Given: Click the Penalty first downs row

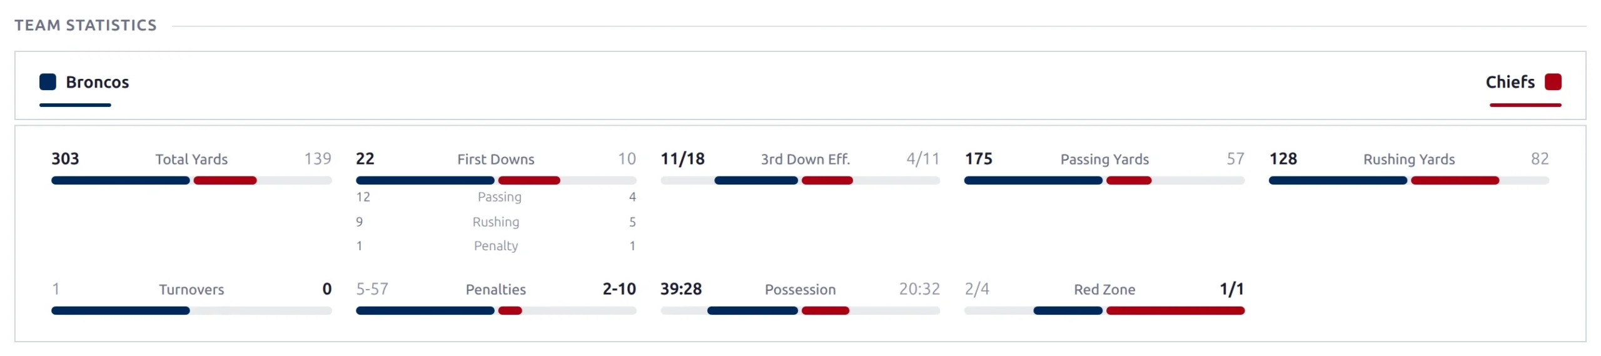Looking at the screenshot, I should tap(495, 246).
